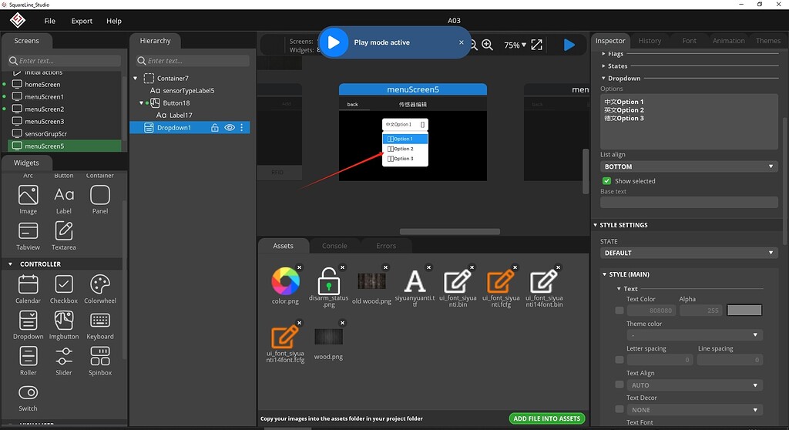Click the Imgbutton widget icon
Screen dimensions: 789x430
(64, 321)
